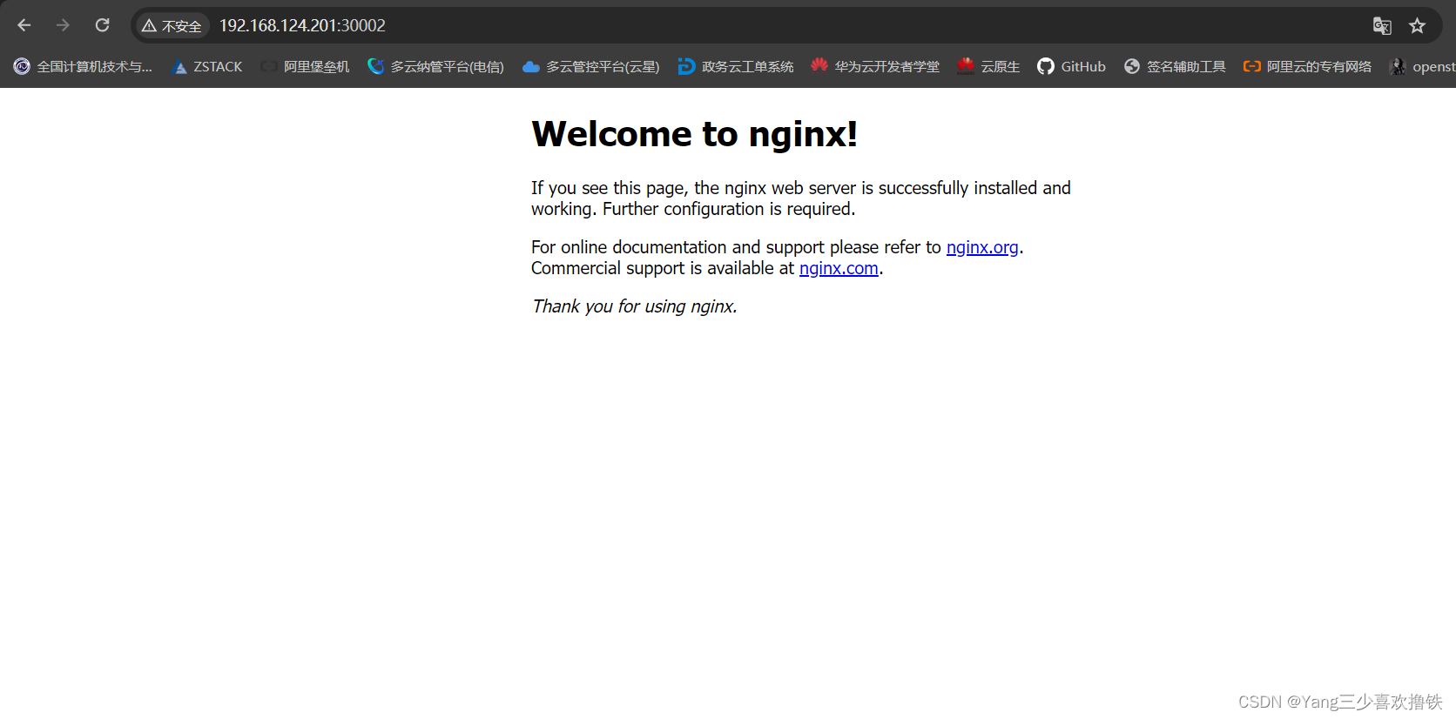Follow the nginx.org documentation link
This screenshot has width=1456, height=719.
pos(982,247)
